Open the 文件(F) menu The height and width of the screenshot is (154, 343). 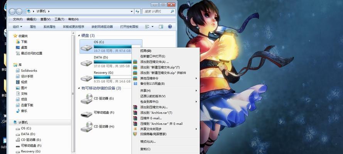pos(18,19)
